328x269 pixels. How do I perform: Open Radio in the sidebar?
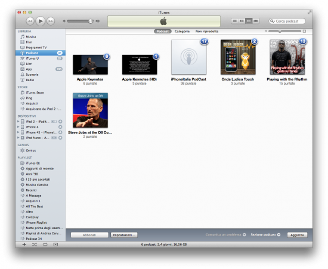pyautogui.click(x=41, y=80)
